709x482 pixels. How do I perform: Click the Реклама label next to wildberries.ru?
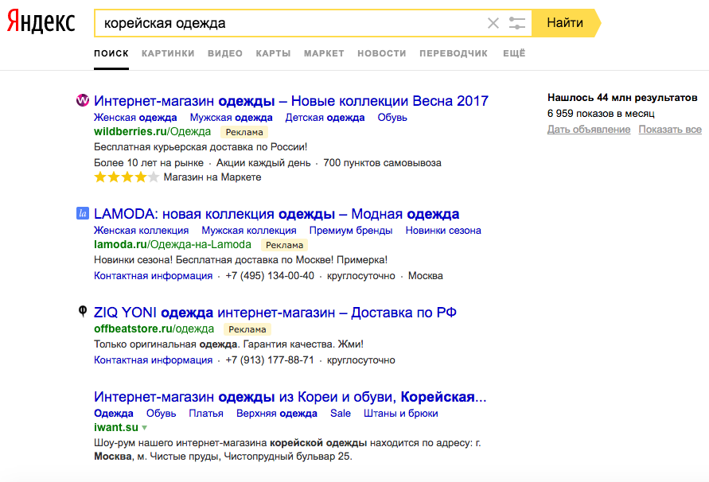coord(244,132)
